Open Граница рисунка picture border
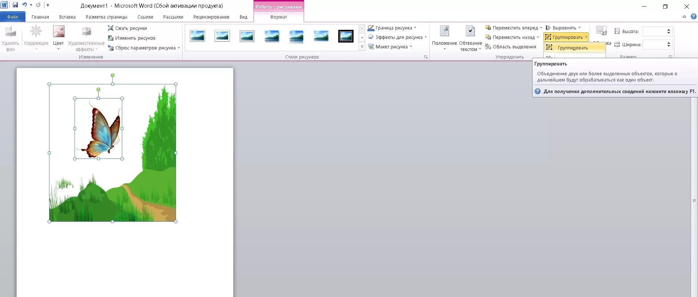 [392, 28]
